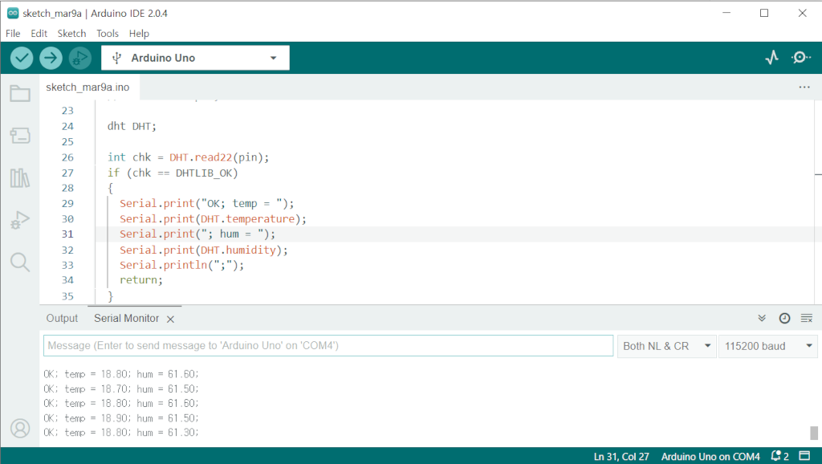Open the Tools menu
Image resolution: width=822 pixels, height=464 pixels.
[108, 34]
